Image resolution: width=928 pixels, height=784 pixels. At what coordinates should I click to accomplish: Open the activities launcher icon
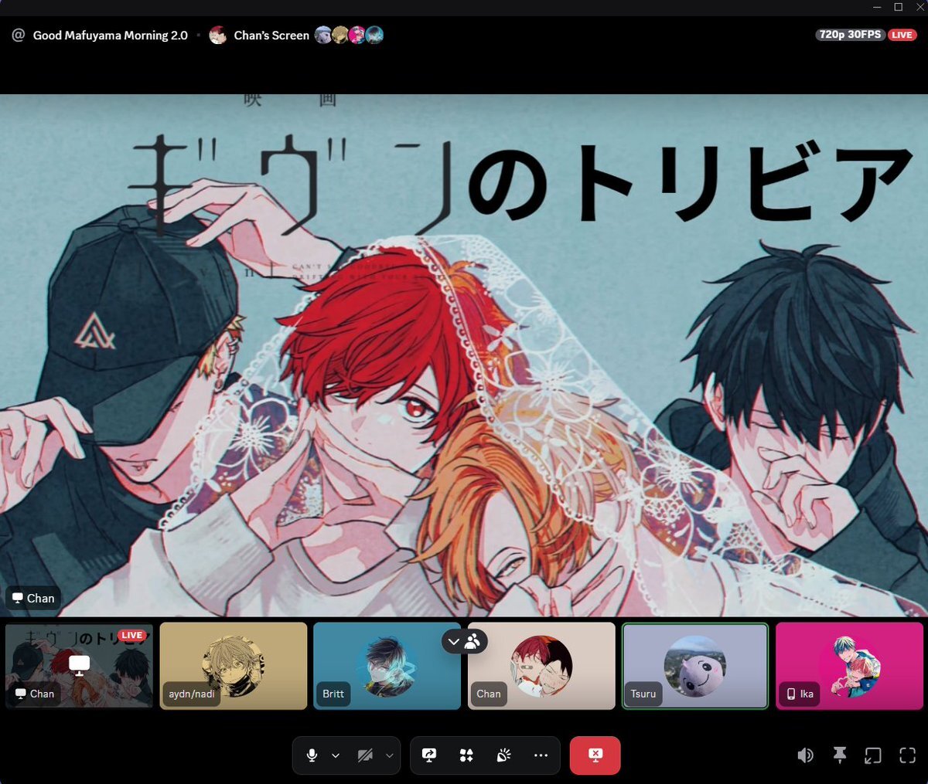[466, 755]
